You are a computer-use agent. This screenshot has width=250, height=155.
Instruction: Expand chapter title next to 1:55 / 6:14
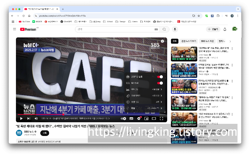pyautogui.click(x=81, y=119)
